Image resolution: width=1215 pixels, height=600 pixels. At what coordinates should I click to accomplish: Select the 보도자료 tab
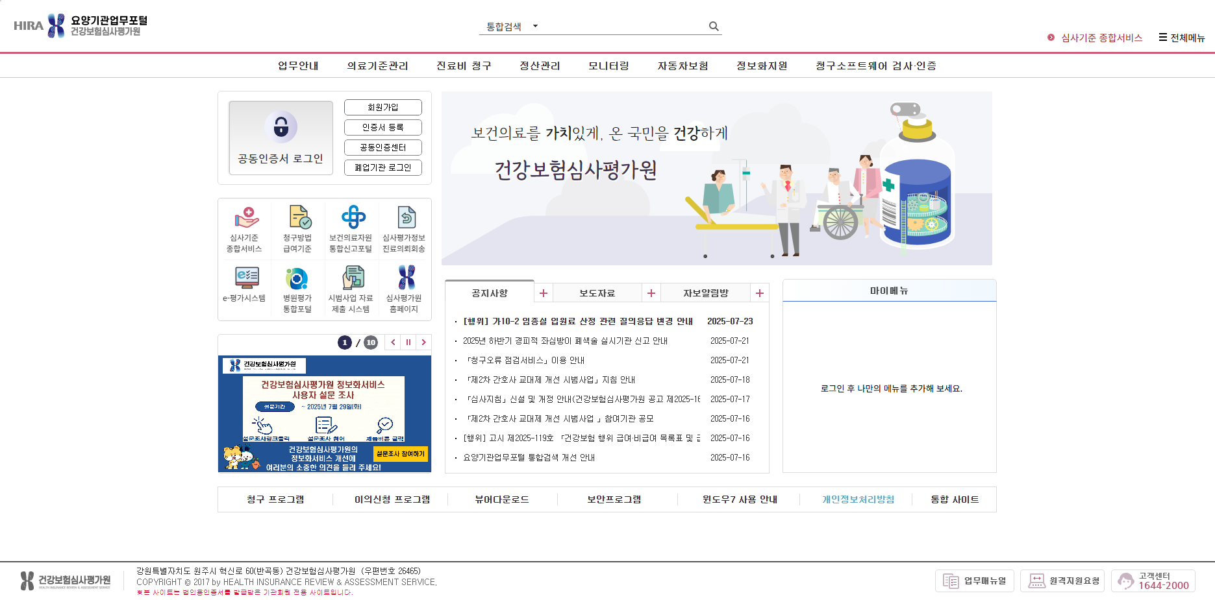click(x=597, y=293)
